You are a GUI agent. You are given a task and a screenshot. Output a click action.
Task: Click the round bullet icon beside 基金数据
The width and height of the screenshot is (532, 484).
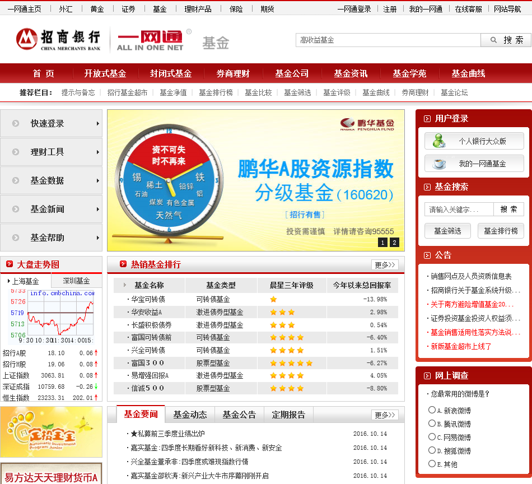click(x=16, y=180)
